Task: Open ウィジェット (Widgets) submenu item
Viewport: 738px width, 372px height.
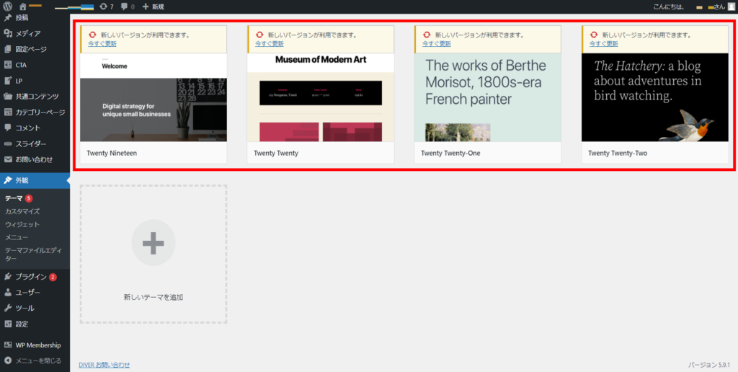Action: 22,224
